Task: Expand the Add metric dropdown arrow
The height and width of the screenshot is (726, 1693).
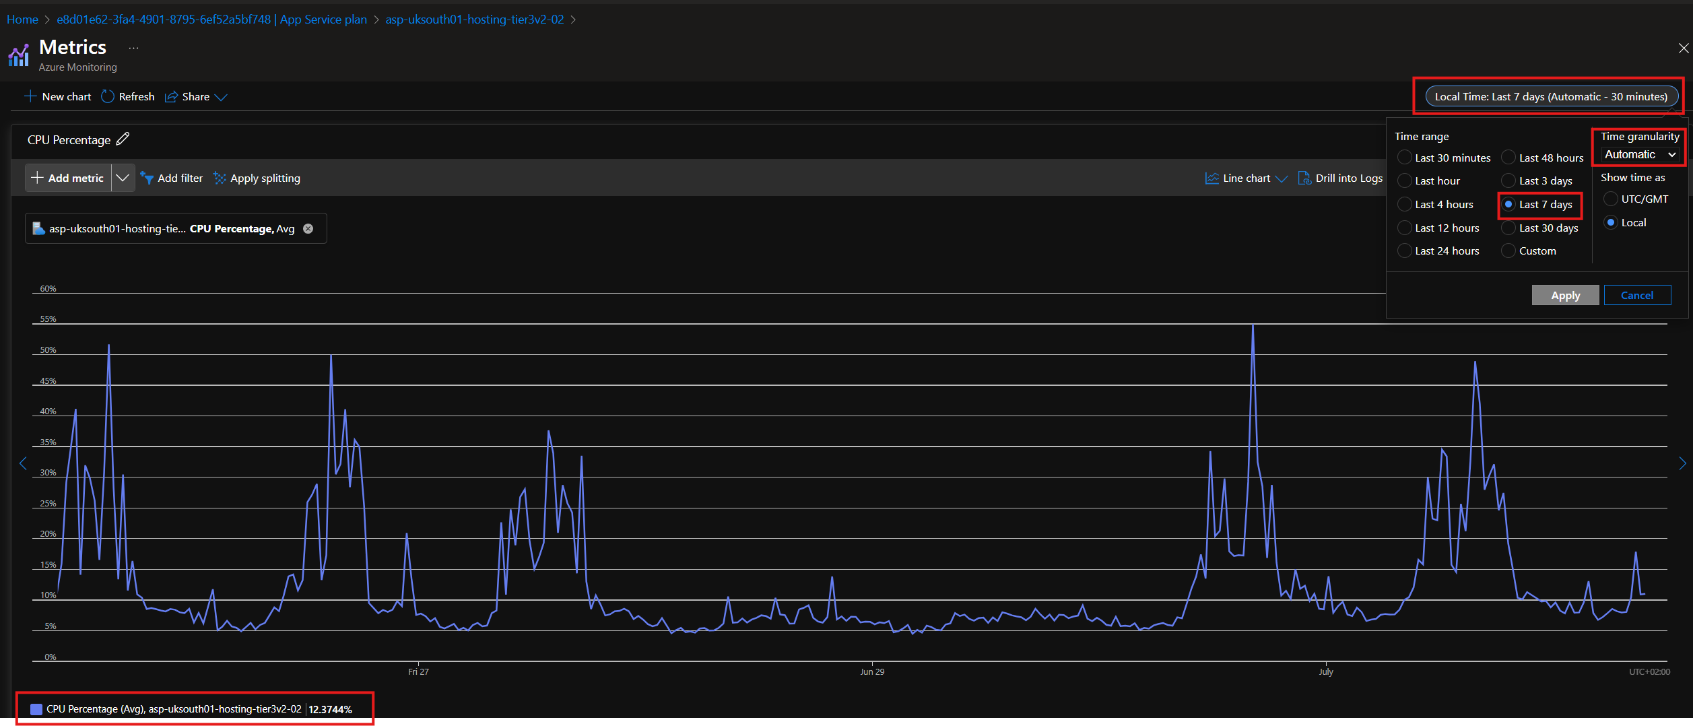Action: (x=123, y=178)
